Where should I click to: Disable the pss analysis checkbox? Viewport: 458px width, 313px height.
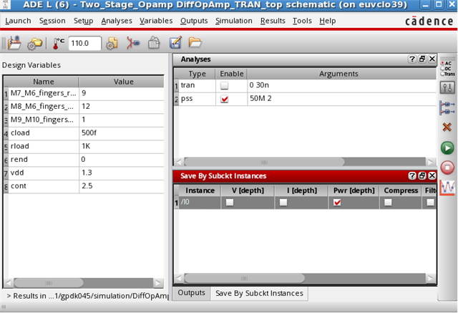[225, 100]
